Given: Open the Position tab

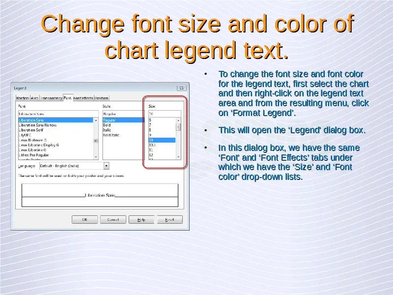Looking at the screenshot, I should click(102, 98).
